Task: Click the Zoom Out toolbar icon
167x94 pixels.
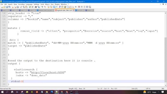Action: click(45, 7)
